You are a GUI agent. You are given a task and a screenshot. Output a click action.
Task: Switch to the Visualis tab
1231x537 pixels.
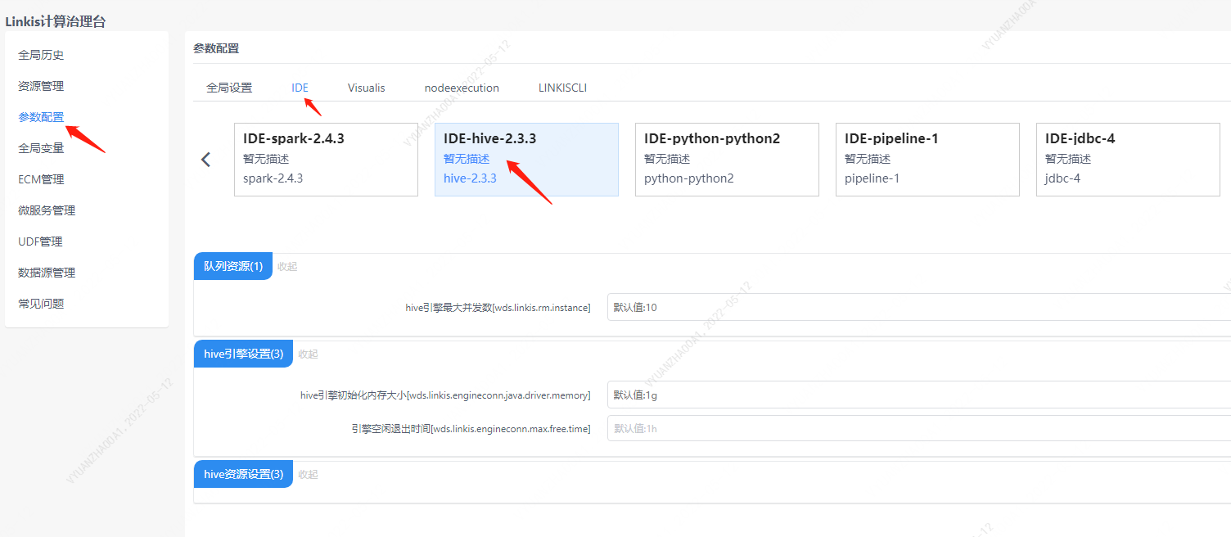click(x=366, y=88)
